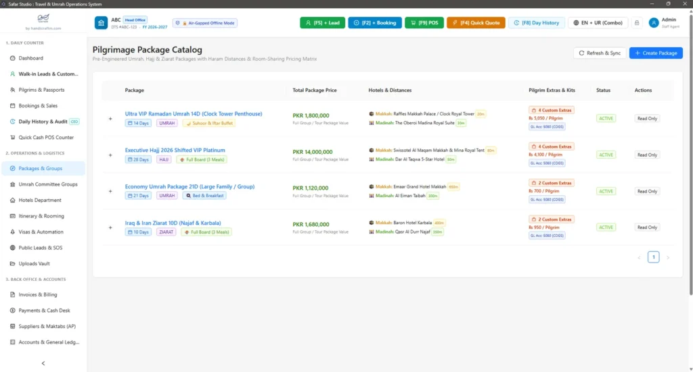
Task: Click the [F4] Quick Quote button
Action: [x=476, y=23]
